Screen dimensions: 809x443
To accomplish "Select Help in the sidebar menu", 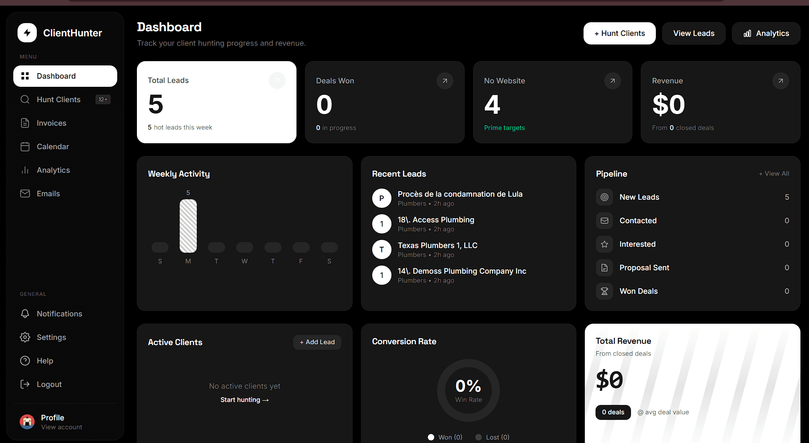I will (x=44, y=360).
